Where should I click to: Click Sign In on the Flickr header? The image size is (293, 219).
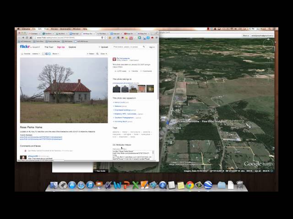[x=152, y=47]
